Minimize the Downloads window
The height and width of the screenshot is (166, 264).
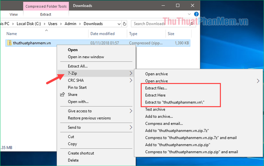click(163, 6)
